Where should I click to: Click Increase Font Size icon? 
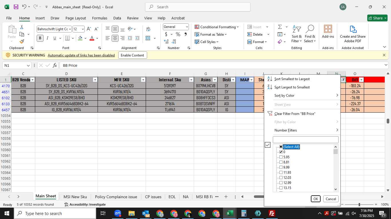click(x=89, y=29)
